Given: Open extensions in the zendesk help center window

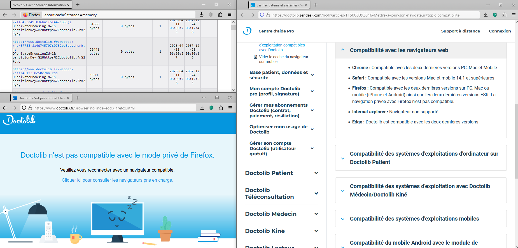Looking at the screenshot, I should pyautogui.click(x=504, y=15).
